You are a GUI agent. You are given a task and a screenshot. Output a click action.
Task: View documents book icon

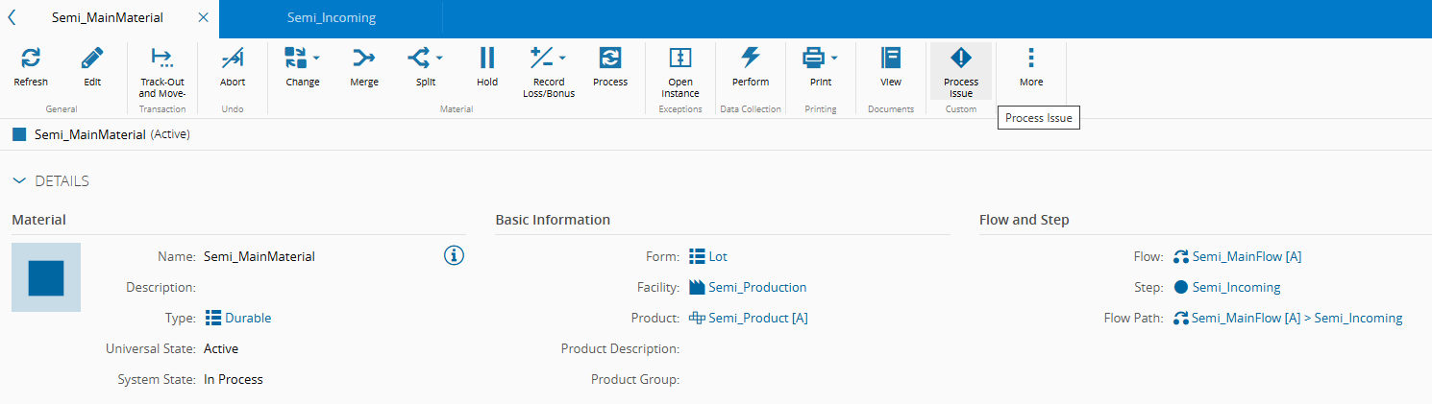[891, 59]
